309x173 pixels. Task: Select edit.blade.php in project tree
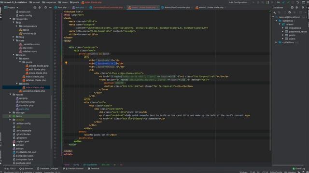35,69
